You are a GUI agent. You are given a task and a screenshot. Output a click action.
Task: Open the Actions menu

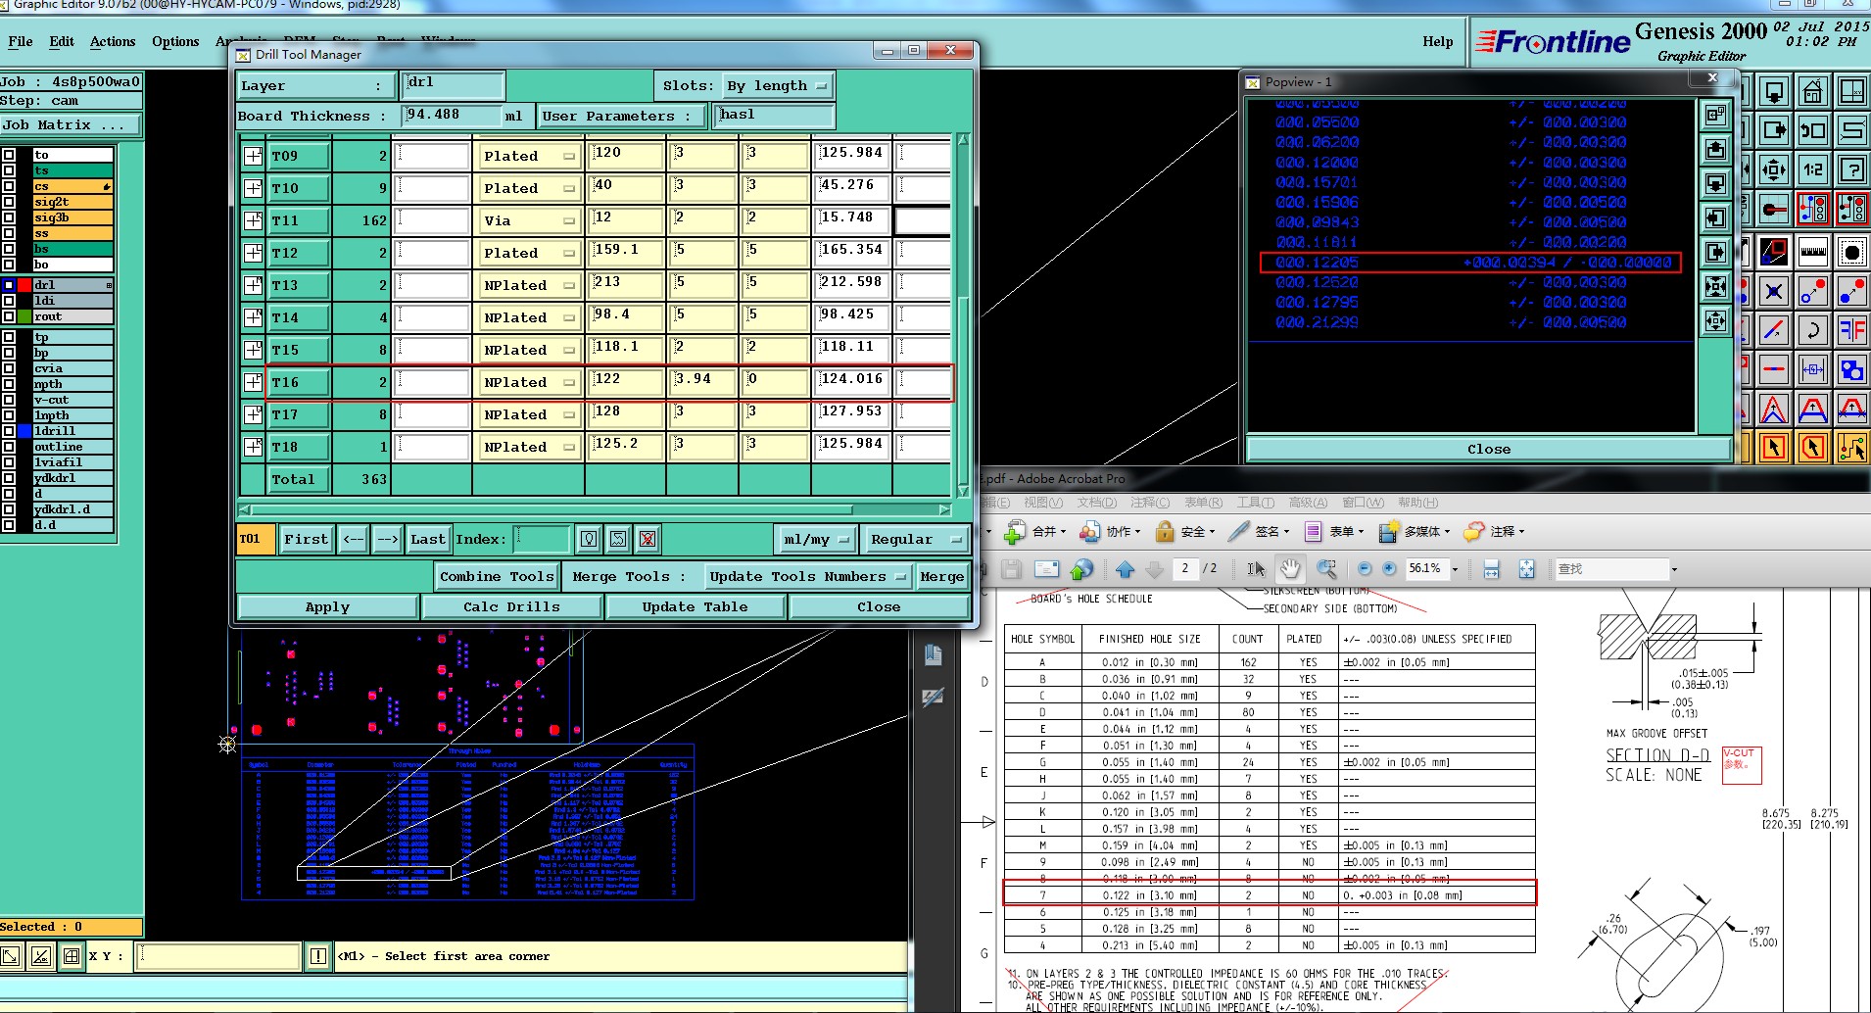pyautogui.click(x=113, y=41)
